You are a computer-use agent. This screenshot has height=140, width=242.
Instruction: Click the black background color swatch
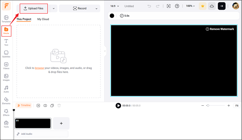tap(112, 16)
